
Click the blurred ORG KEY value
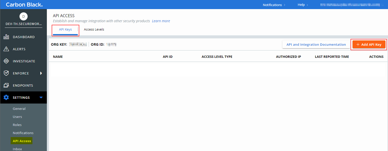coord(78,44)
